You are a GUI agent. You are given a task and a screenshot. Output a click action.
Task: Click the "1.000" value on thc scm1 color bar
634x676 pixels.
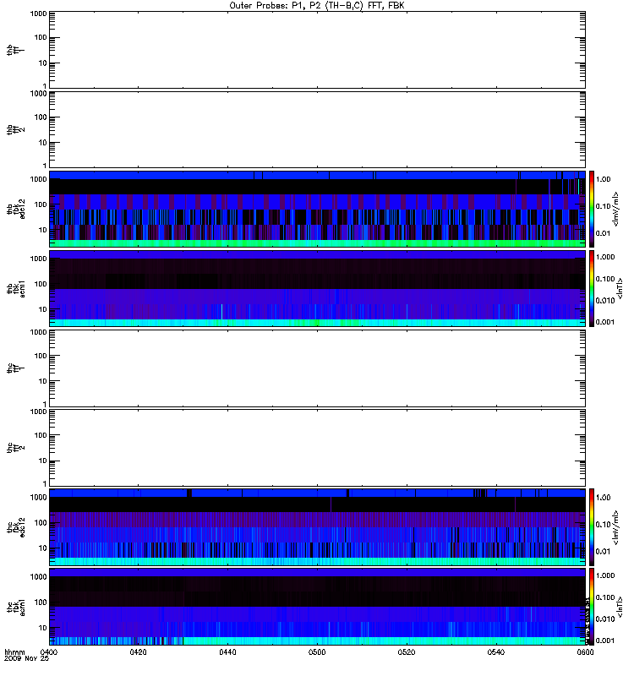(x=605, y=575)
